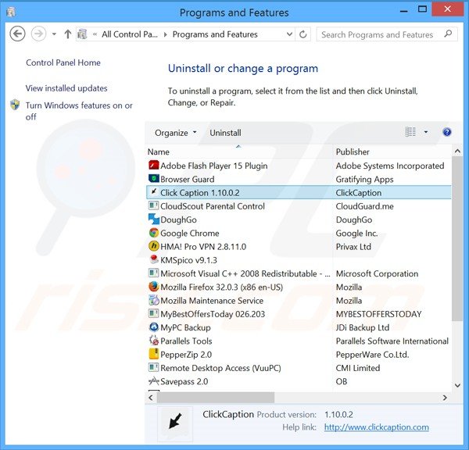Select the Google Chrome program name
469x450 pixels.
190,234
